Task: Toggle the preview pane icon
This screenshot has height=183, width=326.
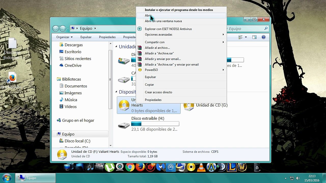Action: pyautogui.click(x=254, y=37)
